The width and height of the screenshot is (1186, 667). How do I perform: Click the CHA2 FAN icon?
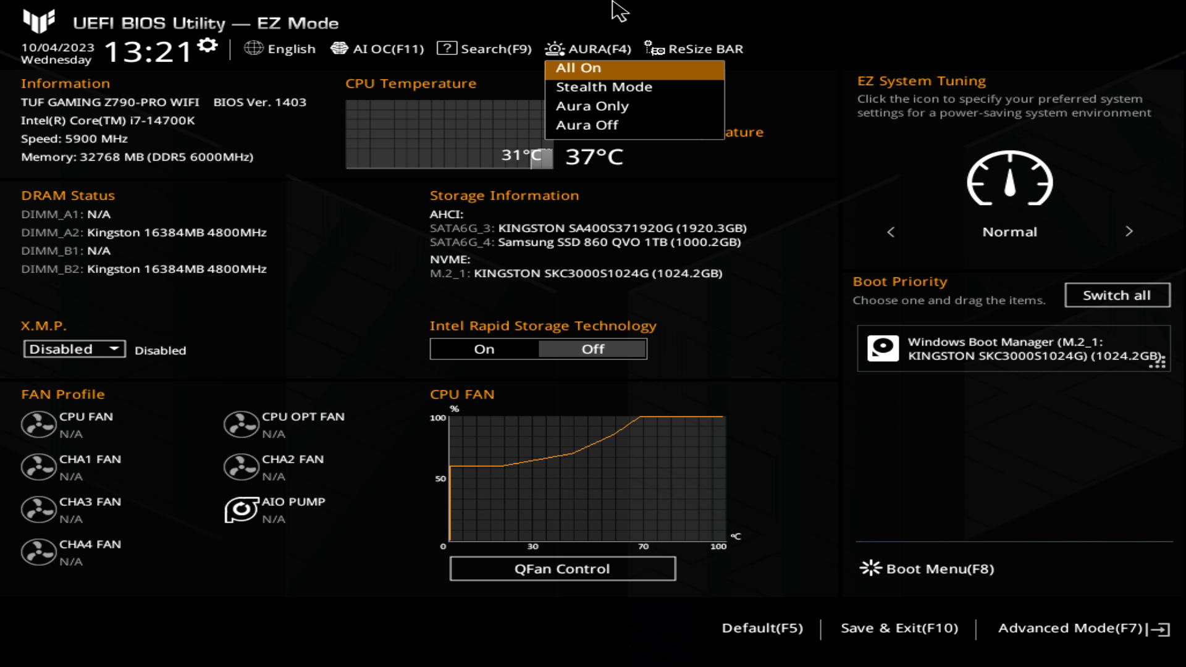tap(241, 468)
